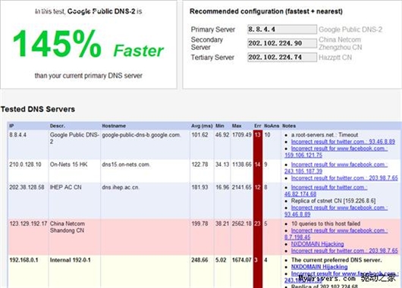Select IP cell 8.8.4.4 in table
This screenshot has width=402, height=288.
17,135
